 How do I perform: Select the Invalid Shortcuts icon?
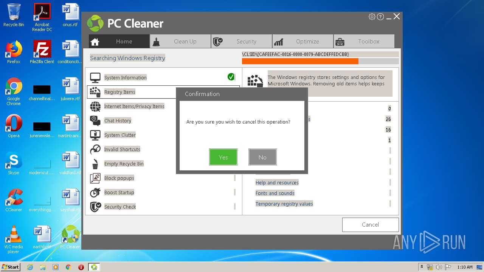[x=95, y=149]
